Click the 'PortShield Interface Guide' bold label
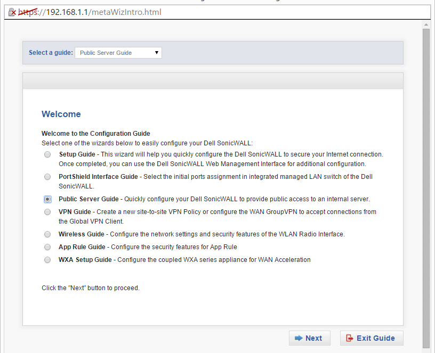 pyautogui.click(x=98, y=177)
